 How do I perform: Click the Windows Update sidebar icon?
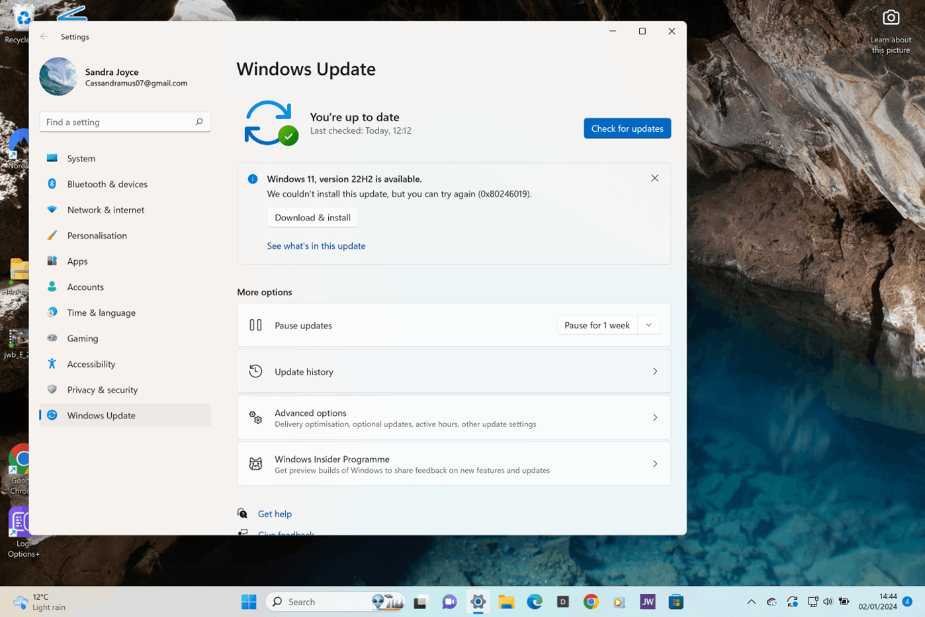52,415
